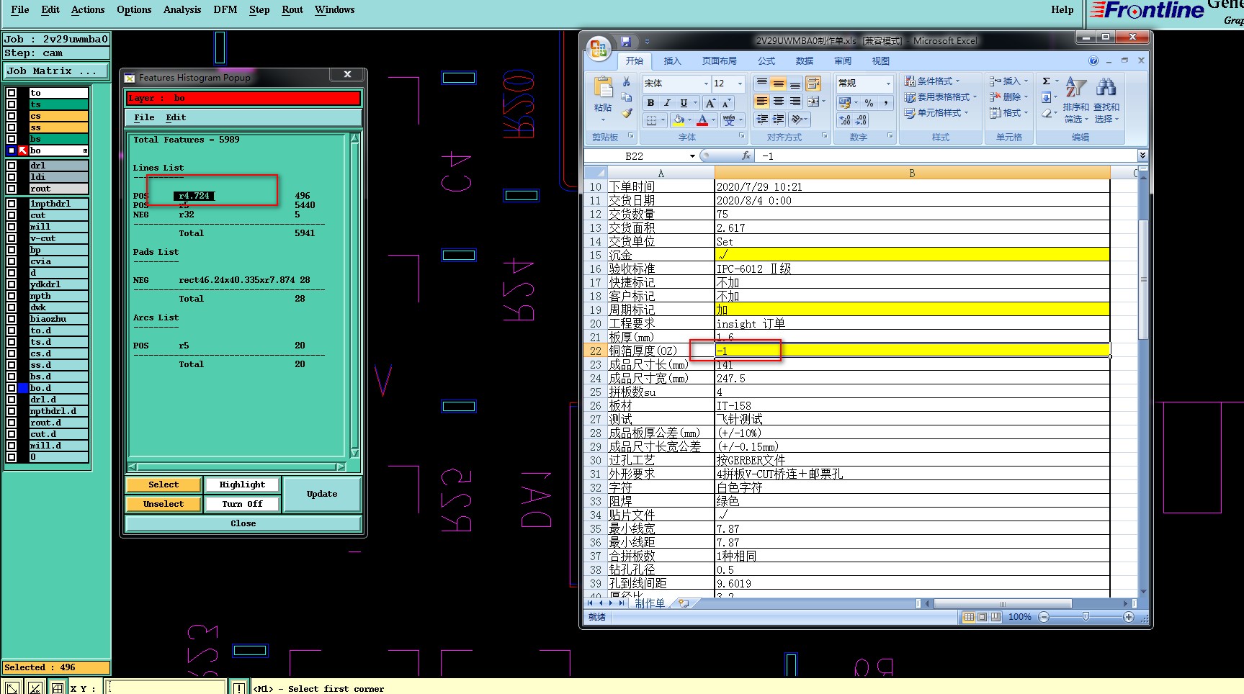Click Increase Font Size icon
The height and width of the screenshot is (694, 1244).
pos(710,103)
